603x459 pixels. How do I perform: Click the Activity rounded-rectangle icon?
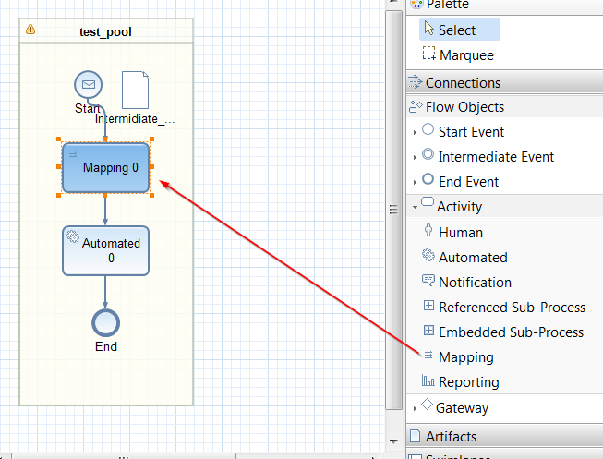[428, 201]
